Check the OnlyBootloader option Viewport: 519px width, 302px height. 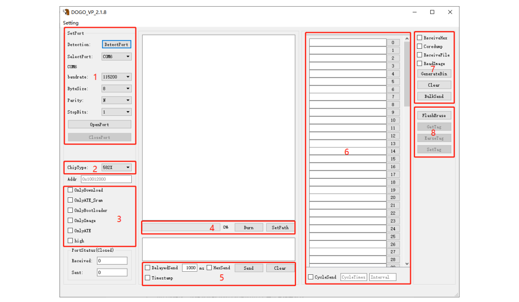[70, 210]
